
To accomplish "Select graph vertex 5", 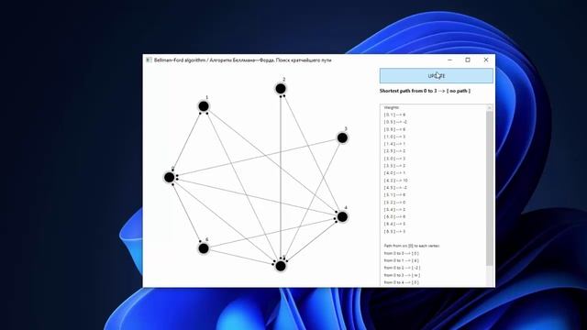I will 281,266.
